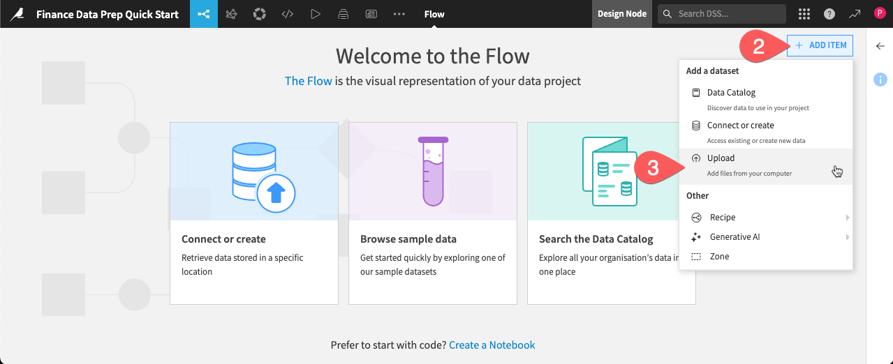The image size is (893, 364).
Task: Click the database icon beside Connect or create
Action: click(696, 126)
